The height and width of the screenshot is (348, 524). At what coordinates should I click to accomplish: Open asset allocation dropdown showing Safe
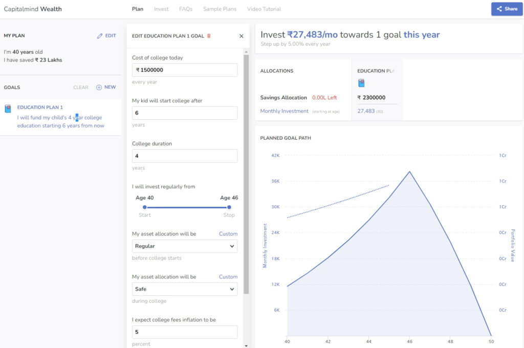184,289
